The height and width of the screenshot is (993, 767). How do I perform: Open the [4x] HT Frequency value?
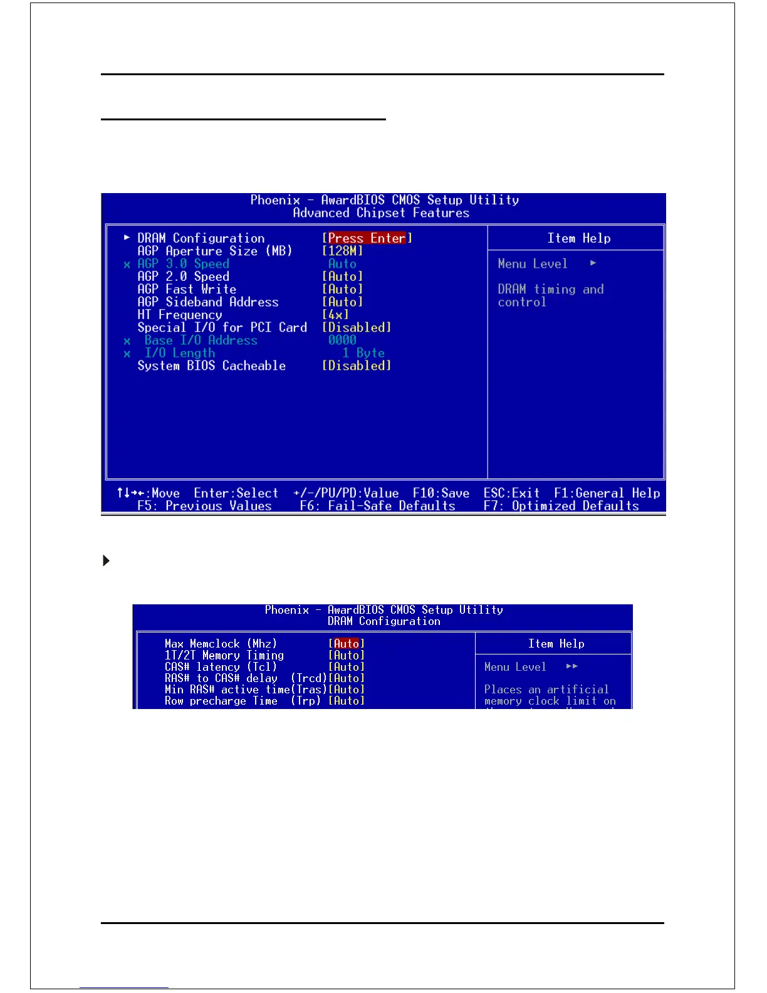point(335,315)
